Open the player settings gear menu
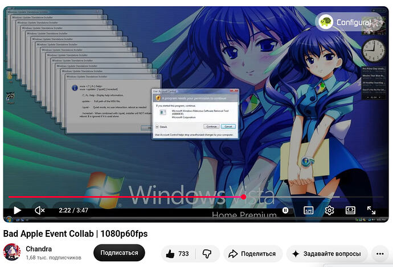 coord(329,211)
